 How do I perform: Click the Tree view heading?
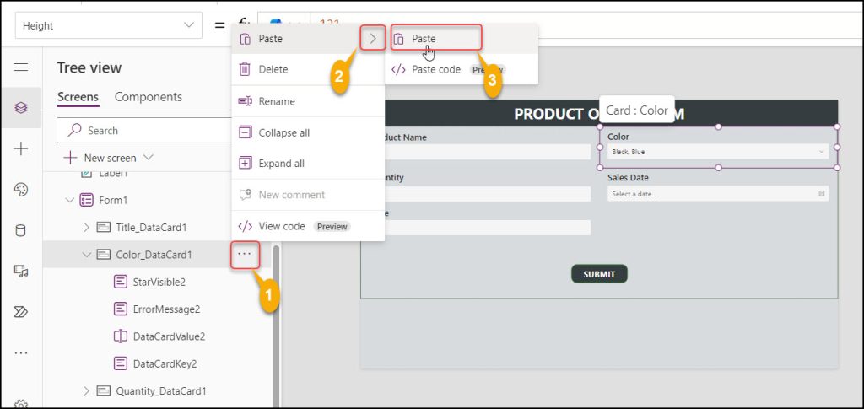point(89,67)
